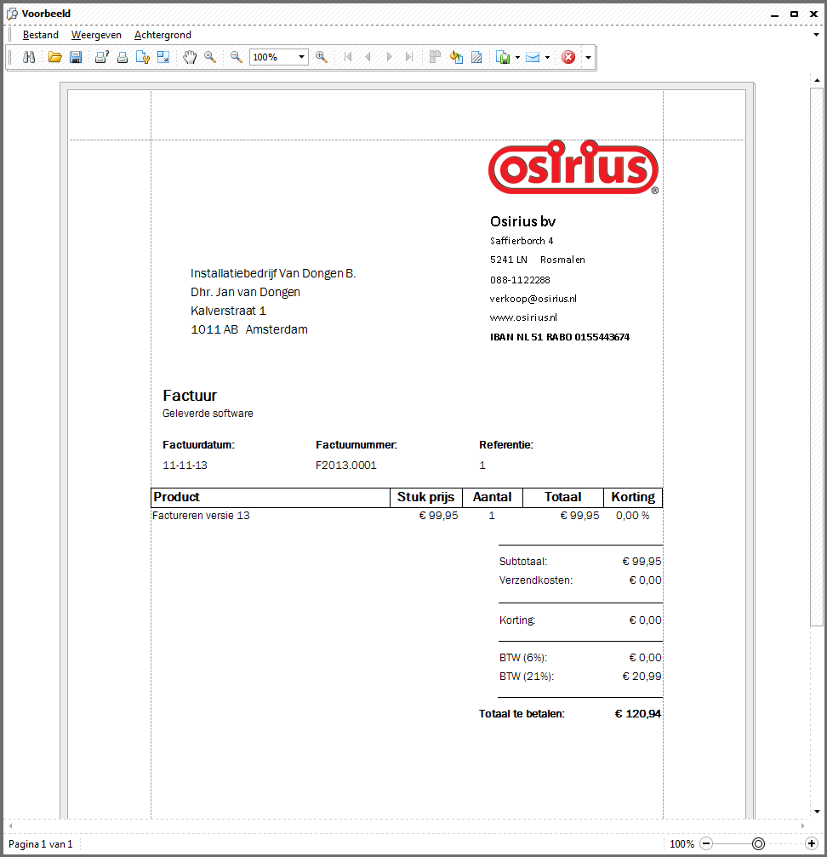Click the zoom slider handle in status bar
The height and width of the screenshot is (857, 827).
click(759, 843)
